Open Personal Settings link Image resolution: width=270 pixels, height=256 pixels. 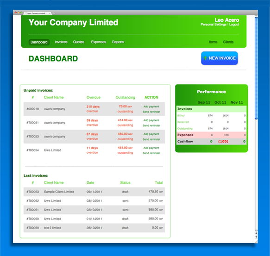[213, 25]
